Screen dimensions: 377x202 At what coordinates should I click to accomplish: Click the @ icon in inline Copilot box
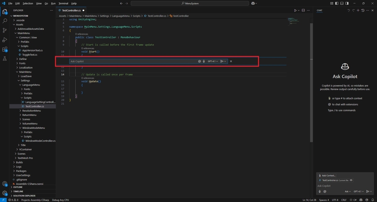pyautogui.click(x=199, y=61)
